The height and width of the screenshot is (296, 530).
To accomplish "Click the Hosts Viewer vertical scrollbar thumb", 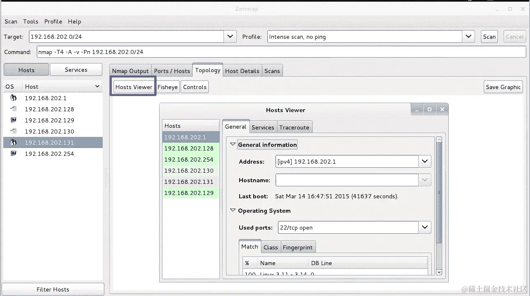I will (439, 193).
